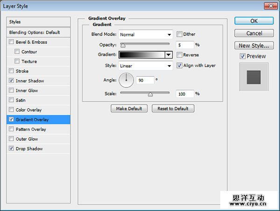The height and width of the screenshot is (211, 280).
Task: Select Blending Options: Default in list
Action: [35, 33]
